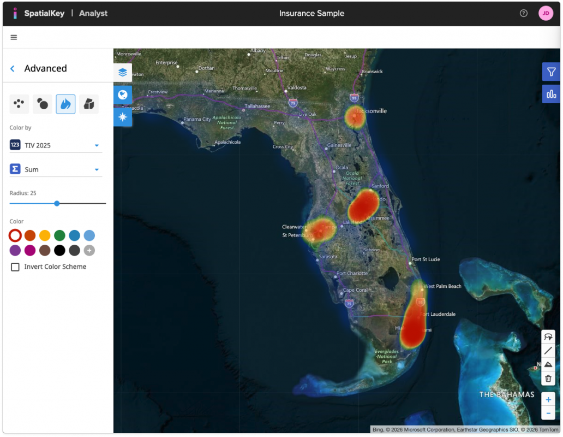
Task: Open the JD user profile menu
Action: pyautogui.click(x=546, y=13)
